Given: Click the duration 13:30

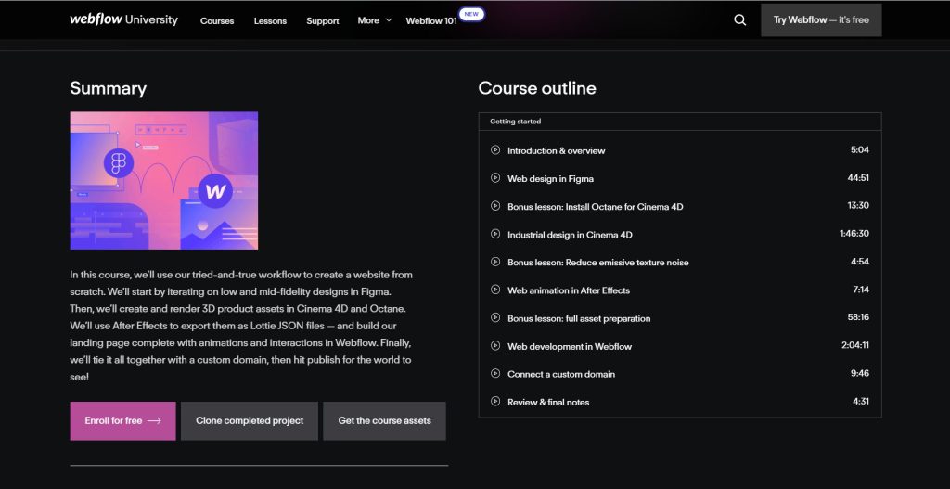Looking at the screenshot, I should pyautogui.click(x=858, y=205).
